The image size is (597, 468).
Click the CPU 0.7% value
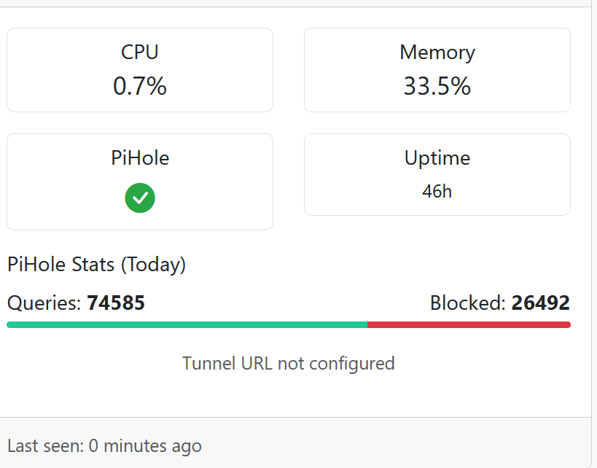pyautogui.click(x=140, y=86)
